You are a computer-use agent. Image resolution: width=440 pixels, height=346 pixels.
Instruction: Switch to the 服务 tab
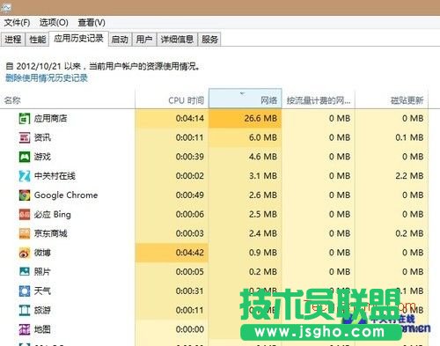coord(209,40)
